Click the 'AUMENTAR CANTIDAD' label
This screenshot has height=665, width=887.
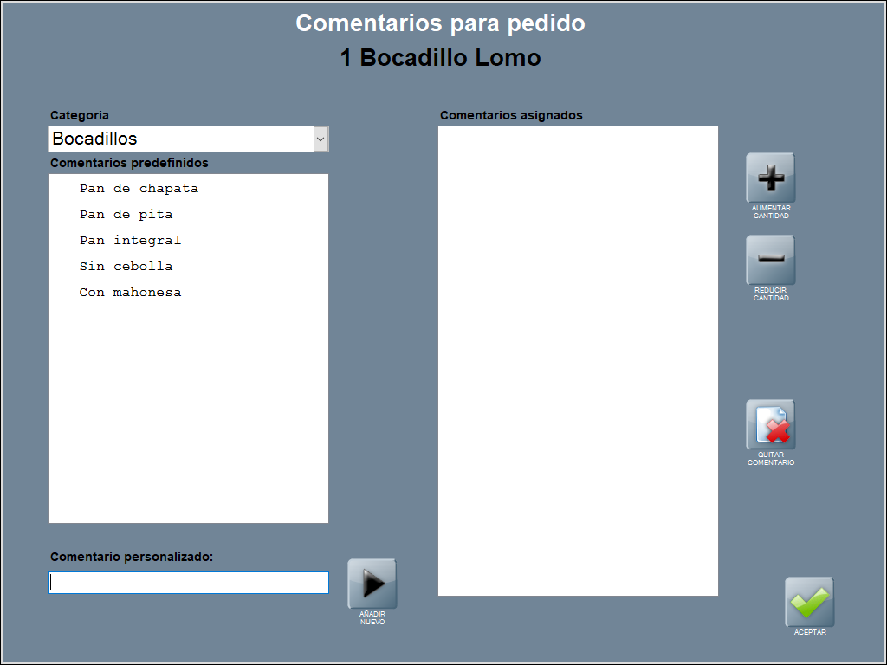pyautogui.click(x=770, y=212)
